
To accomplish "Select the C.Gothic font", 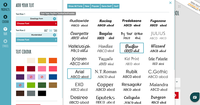I will tap(158, 74).
